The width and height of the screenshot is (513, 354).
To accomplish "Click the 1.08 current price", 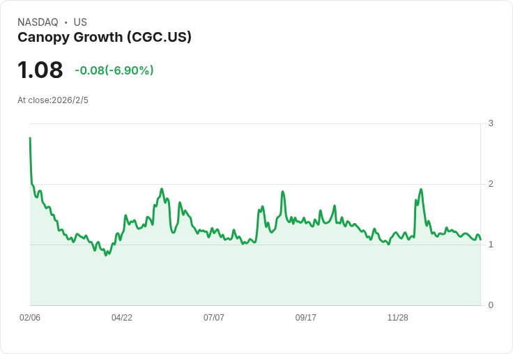I will 40,70.
